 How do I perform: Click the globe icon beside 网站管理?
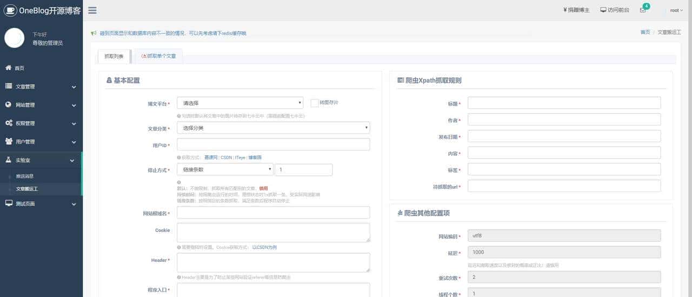[x=9, y=104]
